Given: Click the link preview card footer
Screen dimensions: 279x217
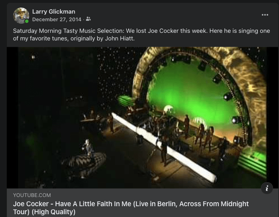Looking at the screenshot, I should [x=142, y=203].
